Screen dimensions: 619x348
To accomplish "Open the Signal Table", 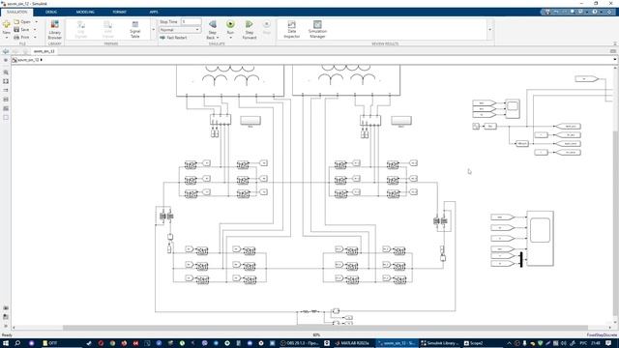I will (x=135, y=30).
